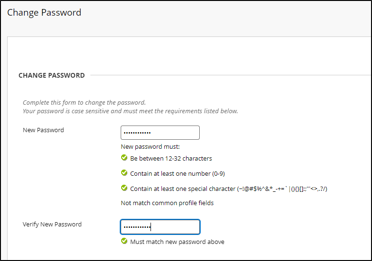This screenshot has width=372, height=261.
Task: Click the New Password field label
Action: coord(43,130)
